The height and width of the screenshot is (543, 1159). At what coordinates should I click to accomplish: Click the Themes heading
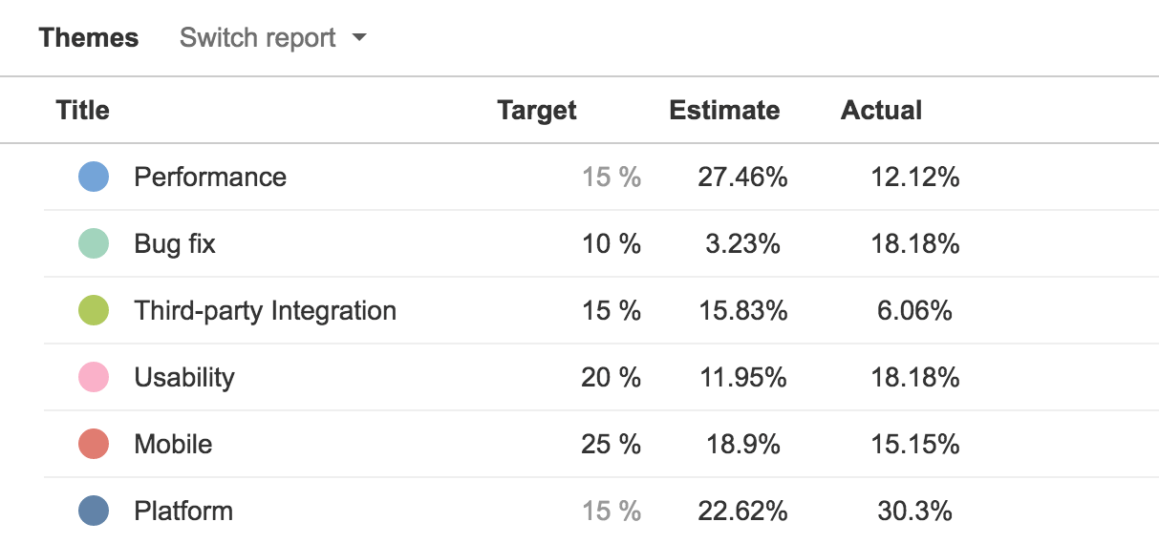pos(88,38)
